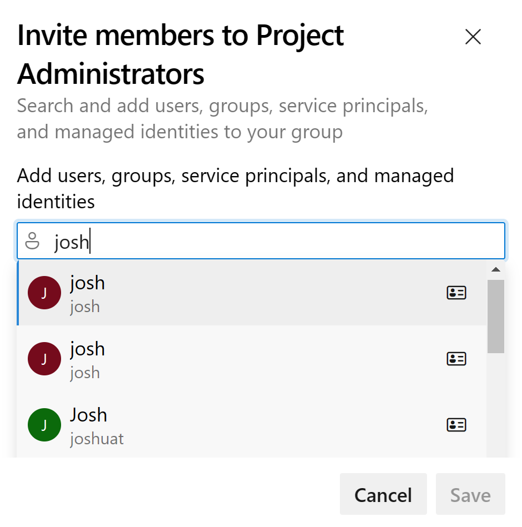Click the person icon in search box
The height and width of the screenshot is (527, 522).
33,242
